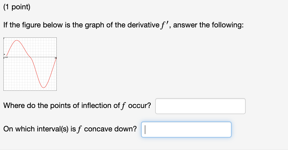Click the start of the red curve
Viewport: 288px width, 150px height.
point(7,55)
